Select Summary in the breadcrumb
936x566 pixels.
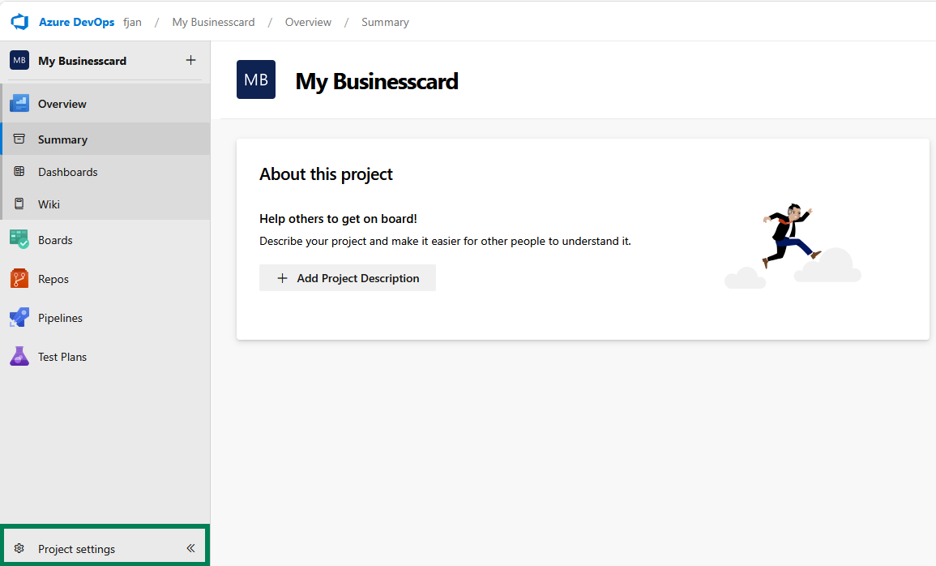tap(385, 22)
